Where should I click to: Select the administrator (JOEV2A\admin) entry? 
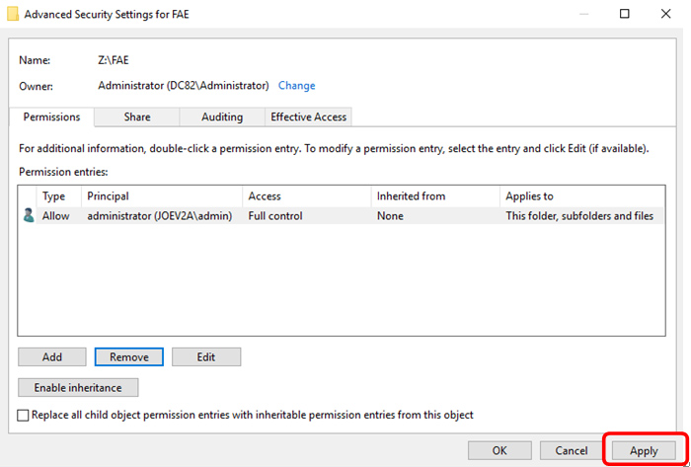coord(159,215)
